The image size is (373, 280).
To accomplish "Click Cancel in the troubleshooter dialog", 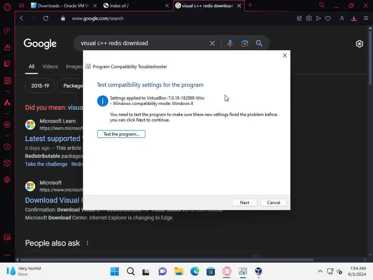I will click(x=273, y=203).
